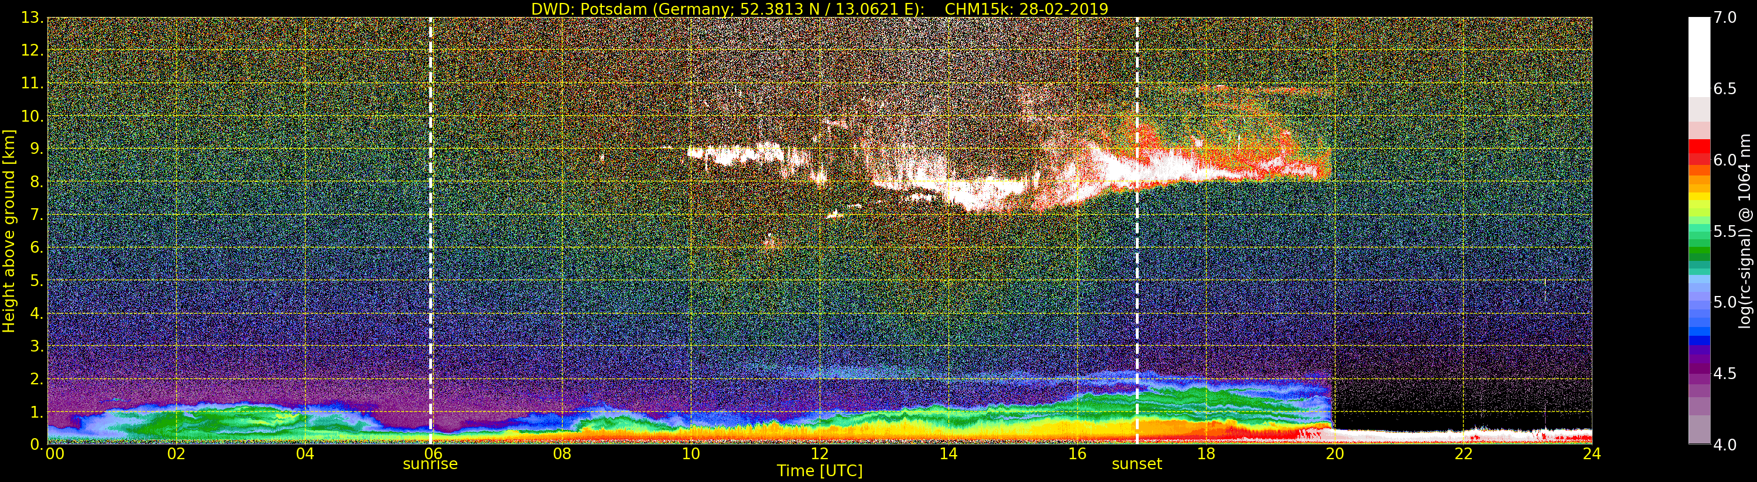Click the '4.' height axis tick label
Screen dimensions: 1757x482
(x=36, y=313)
